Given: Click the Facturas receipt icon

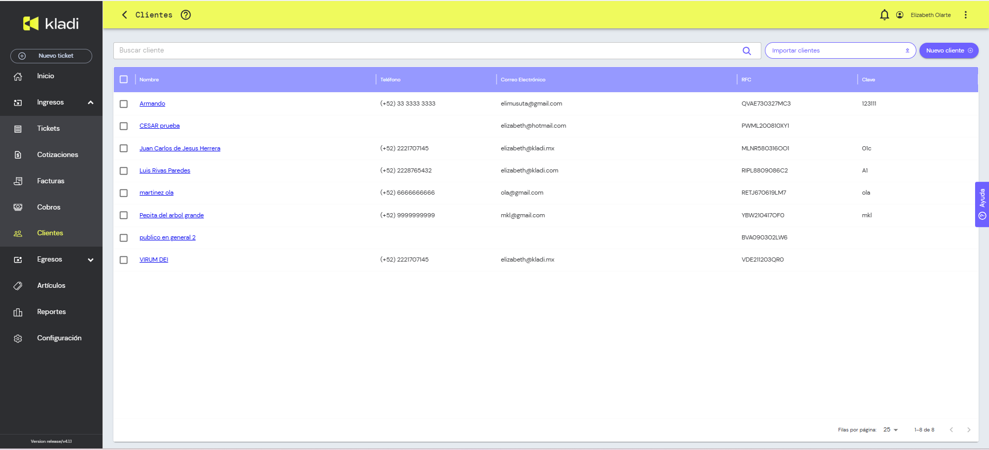Looking at the screenshot, I should (18, 181).
